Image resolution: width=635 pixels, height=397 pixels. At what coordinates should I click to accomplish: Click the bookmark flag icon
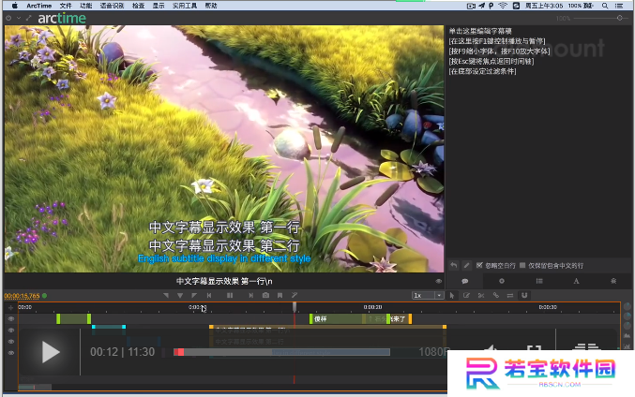(x=280, y=296)
